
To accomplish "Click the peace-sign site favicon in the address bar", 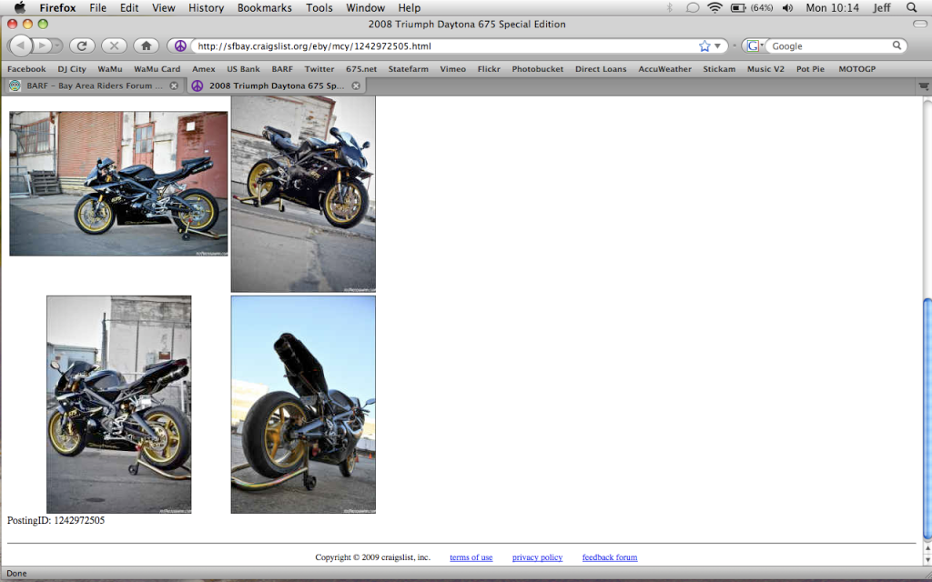I will point(178,45).
